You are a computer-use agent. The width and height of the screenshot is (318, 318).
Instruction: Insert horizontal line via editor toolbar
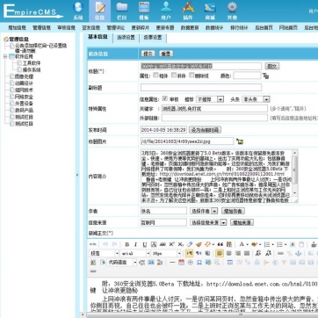(172, 263)
